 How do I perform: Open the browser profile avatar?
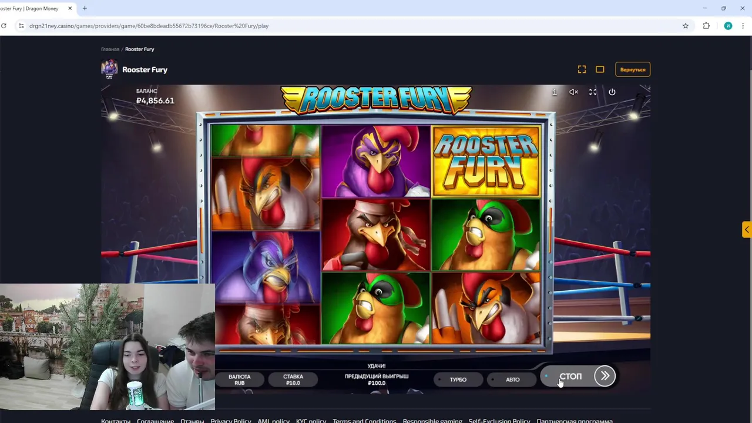[x=728, y=26]
